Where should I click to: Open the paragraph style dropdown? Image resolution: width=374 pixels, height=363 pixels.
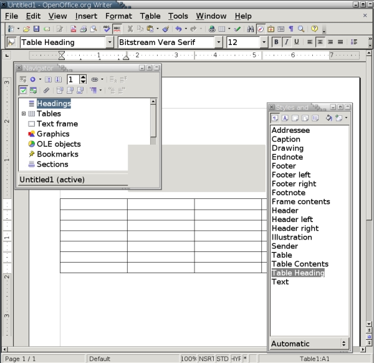pos(110,42)
